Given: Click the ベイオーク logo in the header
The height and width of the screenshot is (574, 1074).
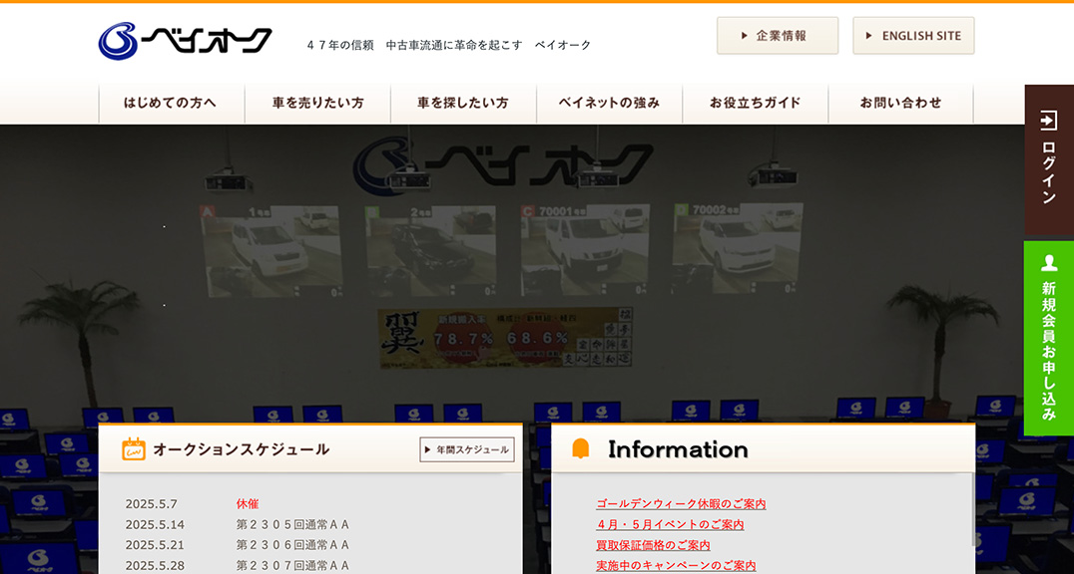Looking at the screenshot, I should pos(185,41).
